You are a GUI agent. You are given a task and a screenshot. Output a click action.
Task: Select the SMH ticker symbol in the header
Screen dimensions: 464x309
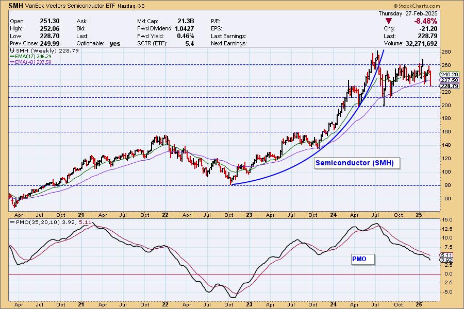coord(16,6)
